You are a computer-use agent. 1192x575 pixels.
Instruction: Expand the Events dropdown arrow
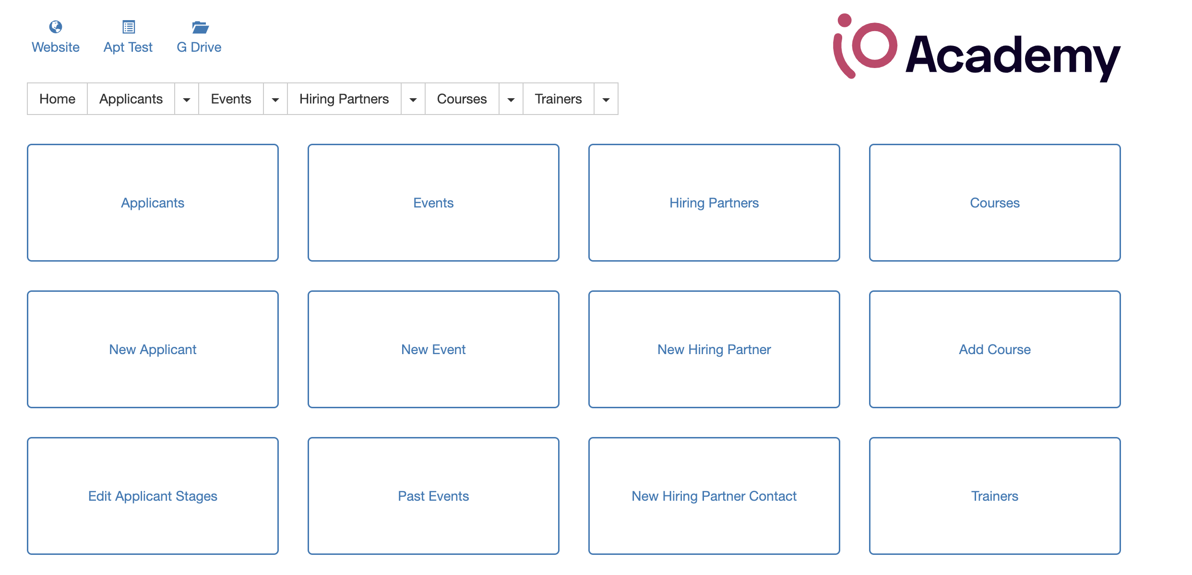click(x=275, y=99)
